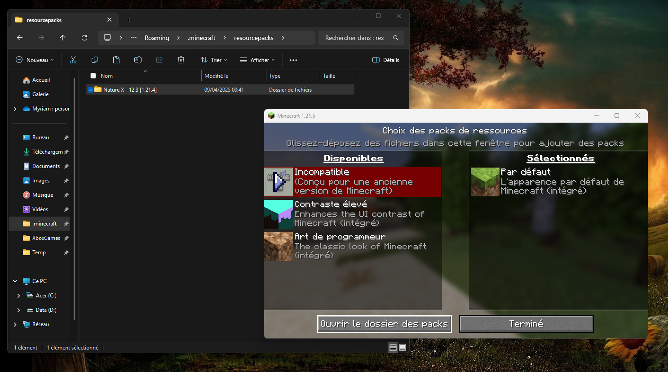Click chevron after Roaming in address bar
This screenshot has width=668, height=372.
pos(178,38)
